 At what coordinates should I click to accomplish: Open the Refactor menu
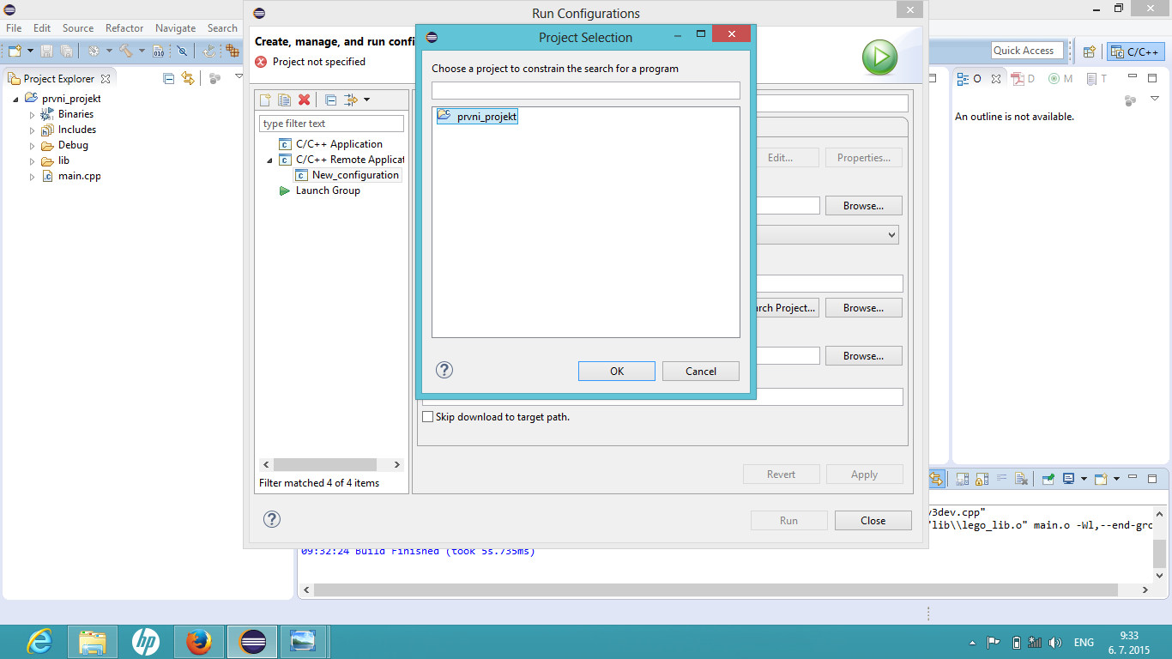coord(124,28)
